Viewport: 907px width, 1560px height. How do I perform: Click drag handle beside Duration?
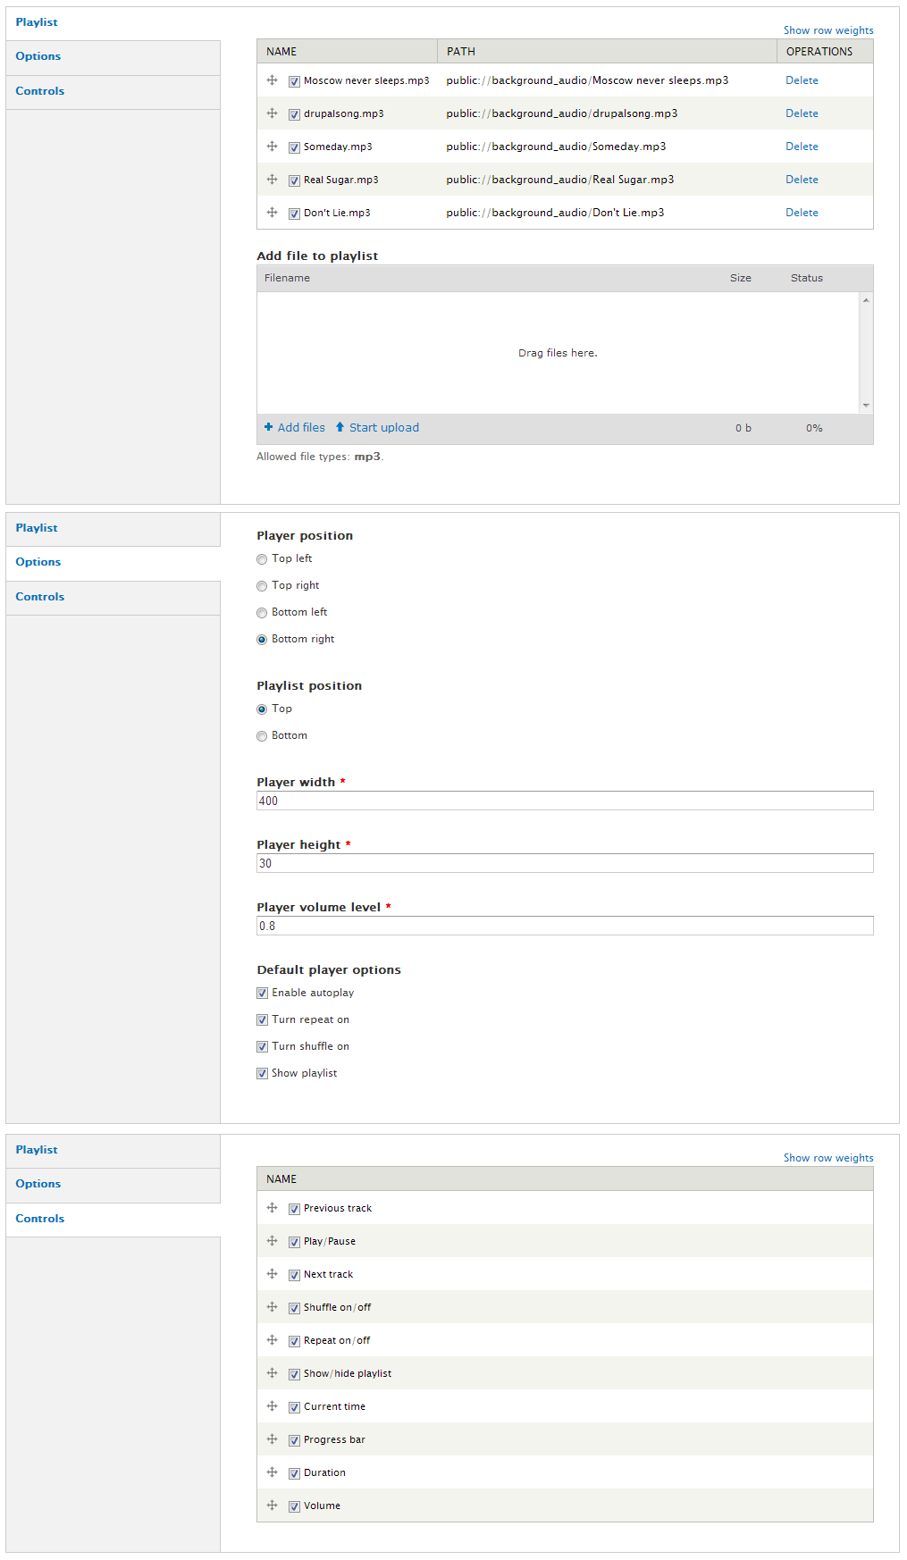[272, 1472]
